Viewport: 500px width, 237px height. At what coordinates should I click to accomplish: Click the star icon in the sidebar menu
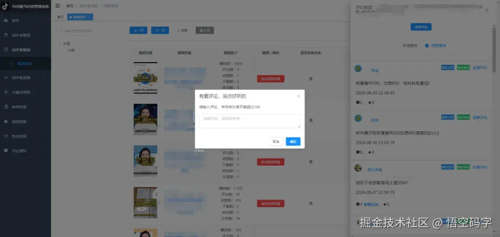pyautogui.click(x=6, y=121)
